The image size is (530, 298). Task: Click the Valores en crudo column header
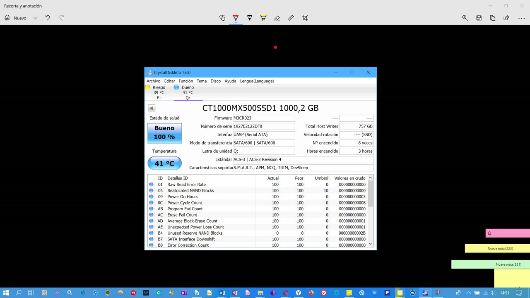point(350,178)
